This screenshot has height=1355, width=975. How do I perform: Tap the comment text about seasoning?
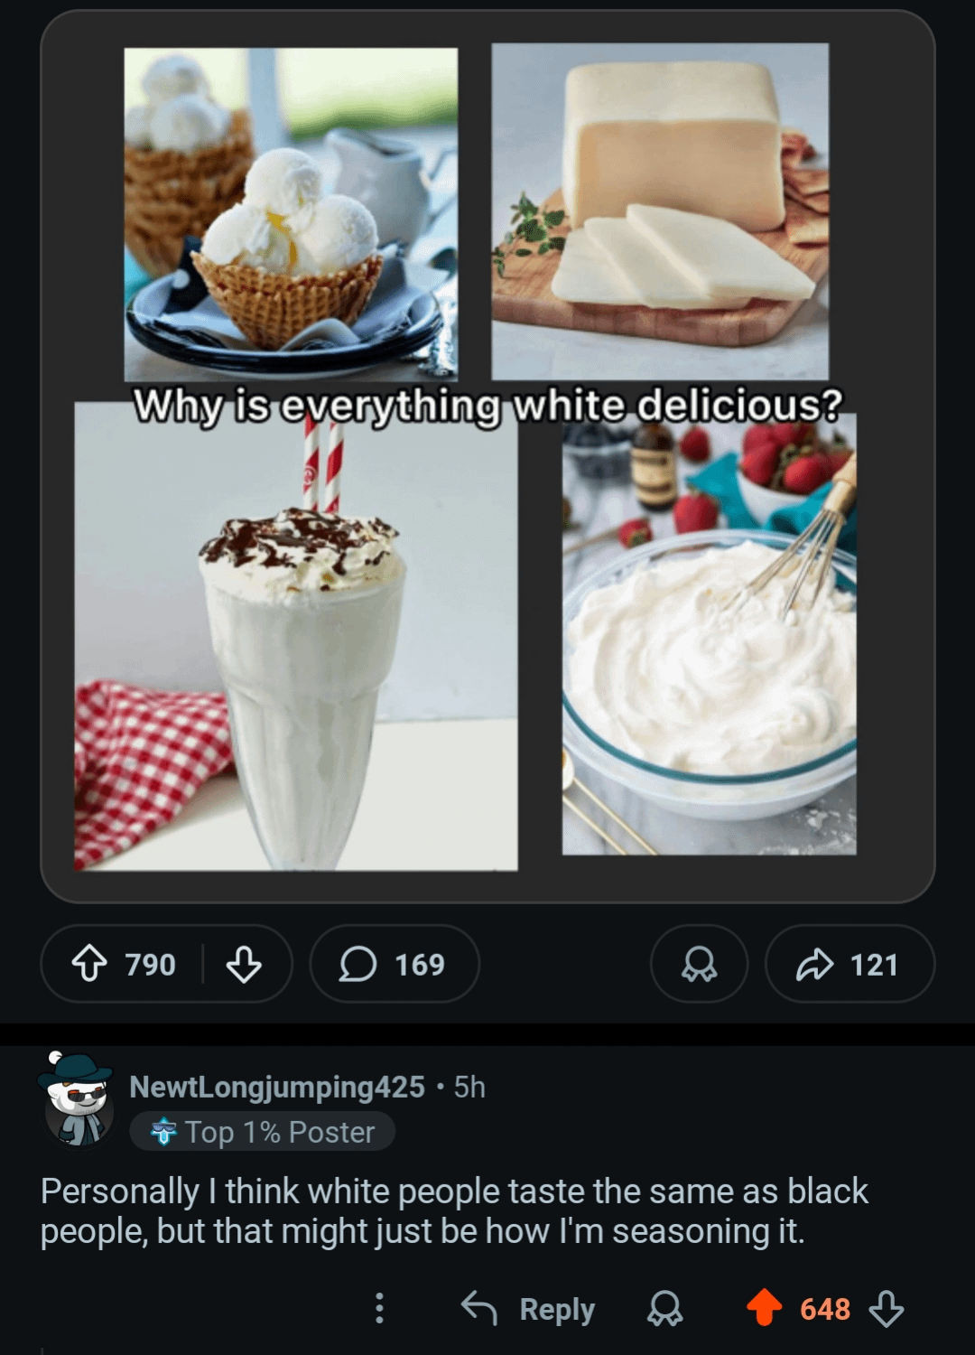pos(453,1210)
